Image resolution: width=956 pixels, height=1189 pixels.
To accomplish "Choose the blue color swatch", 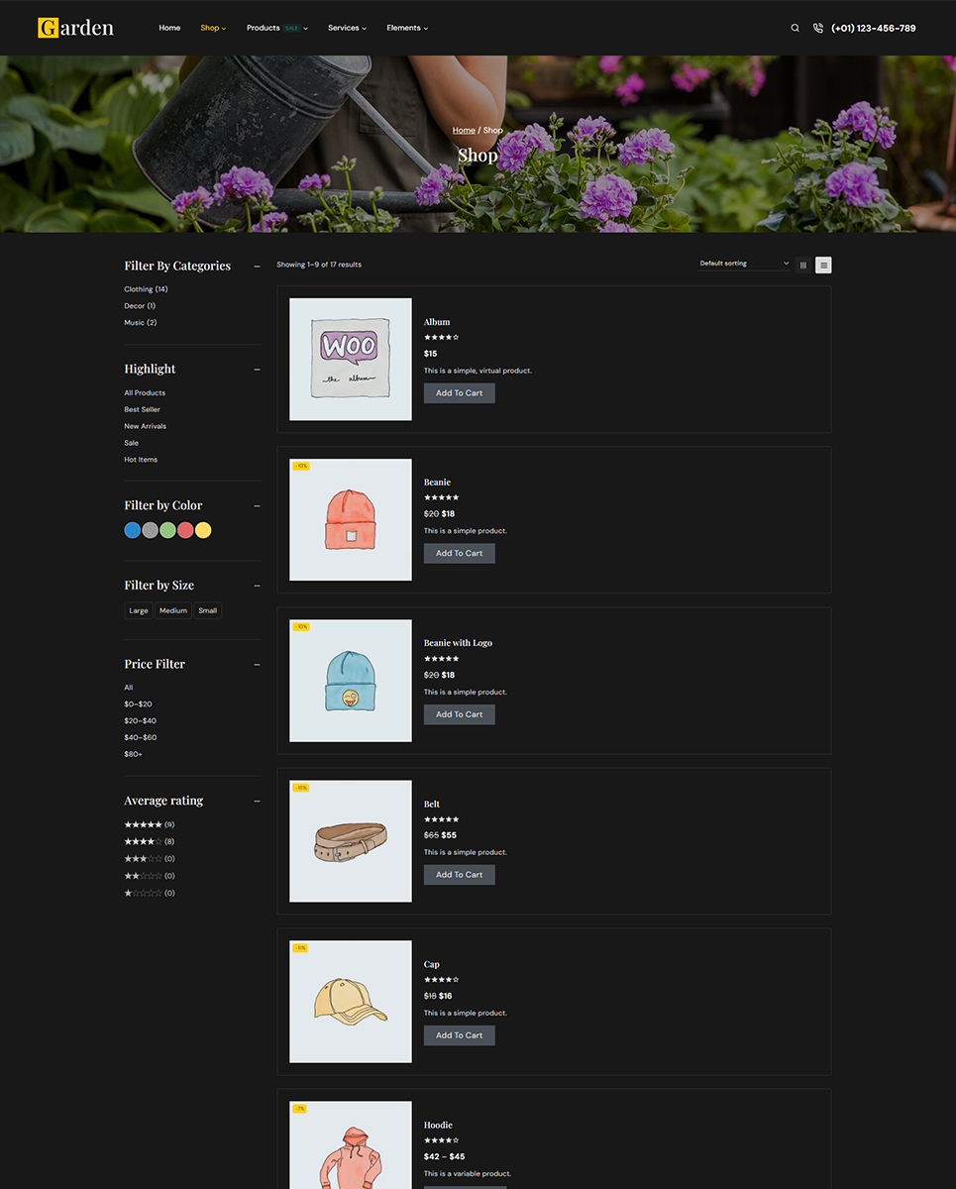I will pyautogui.click(x=132, y=530).
